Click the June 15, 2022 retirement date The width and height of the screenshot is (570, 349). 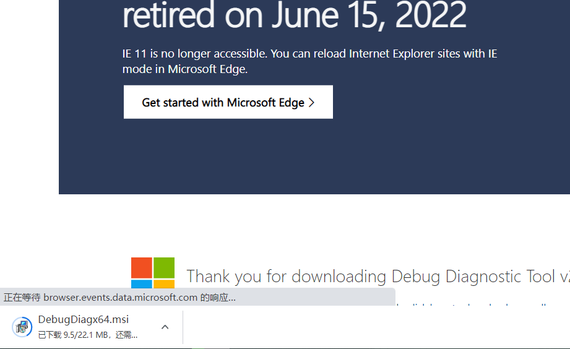tap(368, 15)
